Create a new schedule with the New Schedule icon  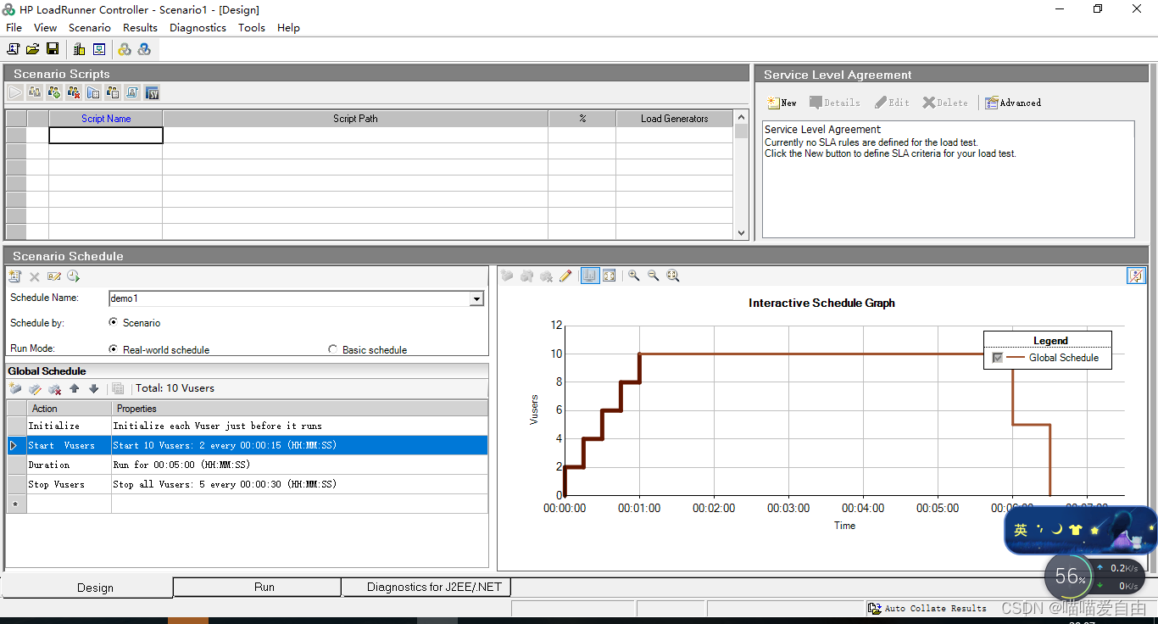point(15,276)
